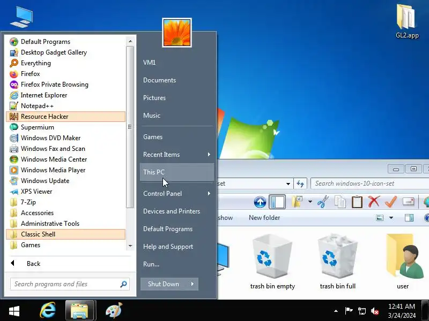Click the network tray icon
429x321 pixels.
361,311
